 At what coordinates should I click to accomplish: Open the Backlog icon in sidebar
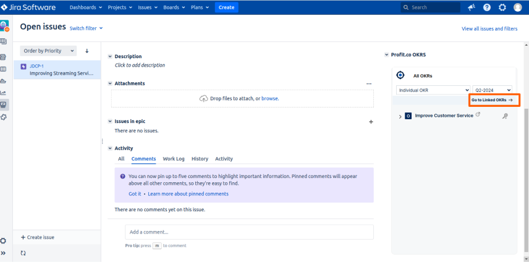[3, 57]
